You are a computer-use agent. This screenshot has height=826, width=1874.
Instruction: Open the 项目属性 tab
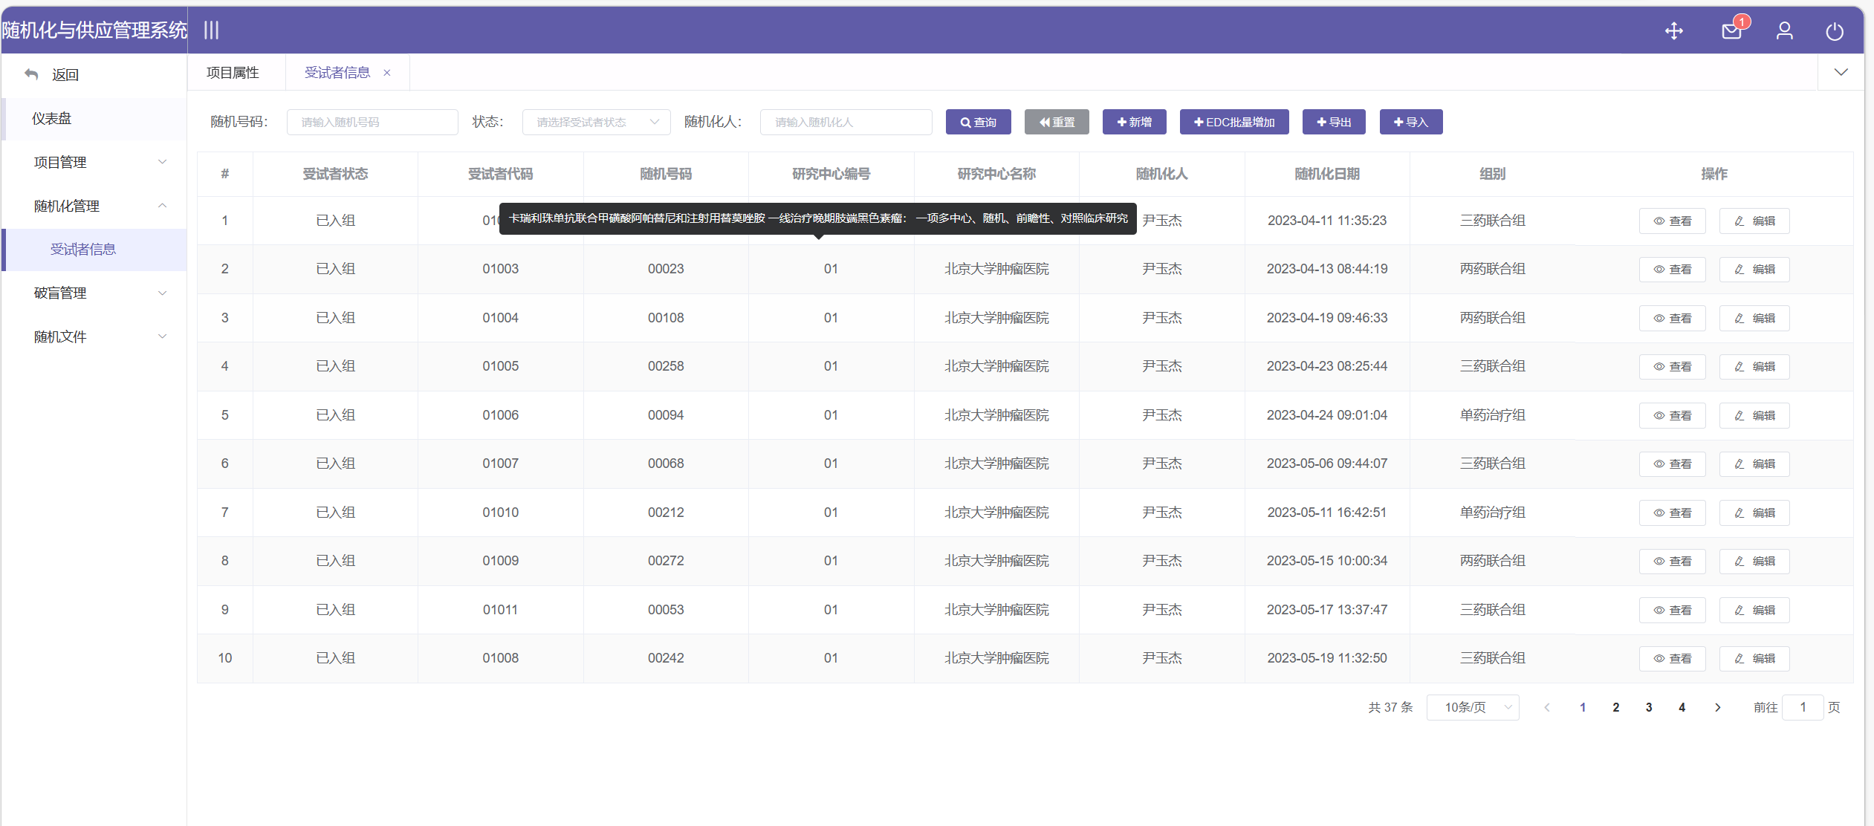click(233, 73)
